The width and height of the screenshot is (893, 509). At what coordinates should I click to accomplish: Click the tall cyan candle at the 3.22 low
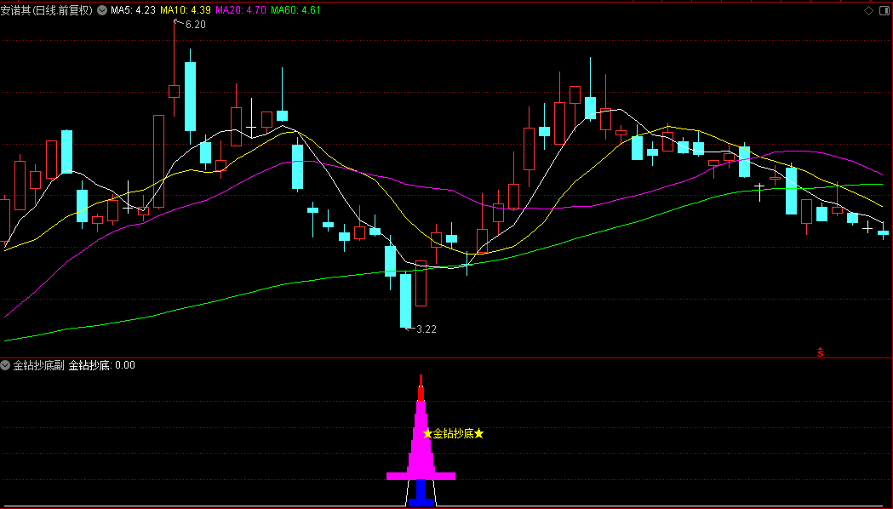point(405,300)
